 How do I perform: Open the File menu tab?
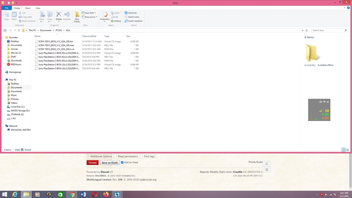7,8
